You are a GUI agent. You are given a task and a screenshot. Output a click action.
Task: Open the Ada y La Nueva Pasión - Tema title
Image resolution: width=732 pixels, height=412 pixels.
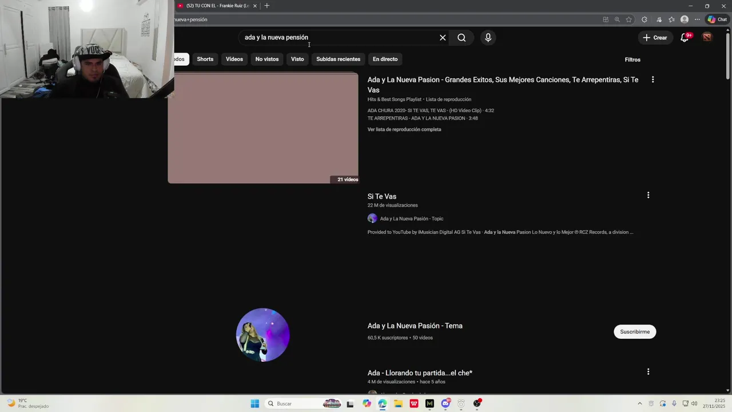[415, 326]
